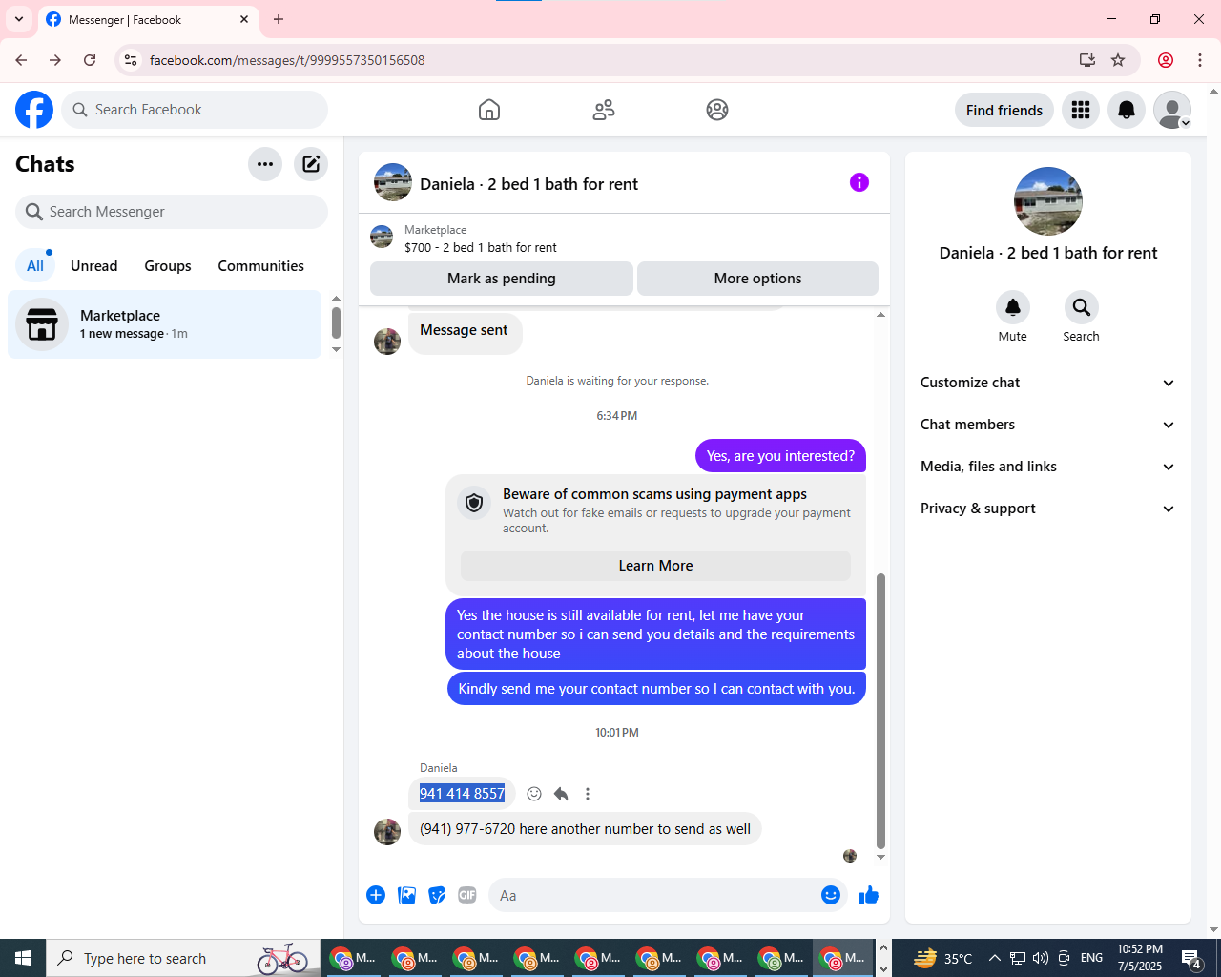
Task: Click the message with (941) 977-6720
Action: (585, 829)
